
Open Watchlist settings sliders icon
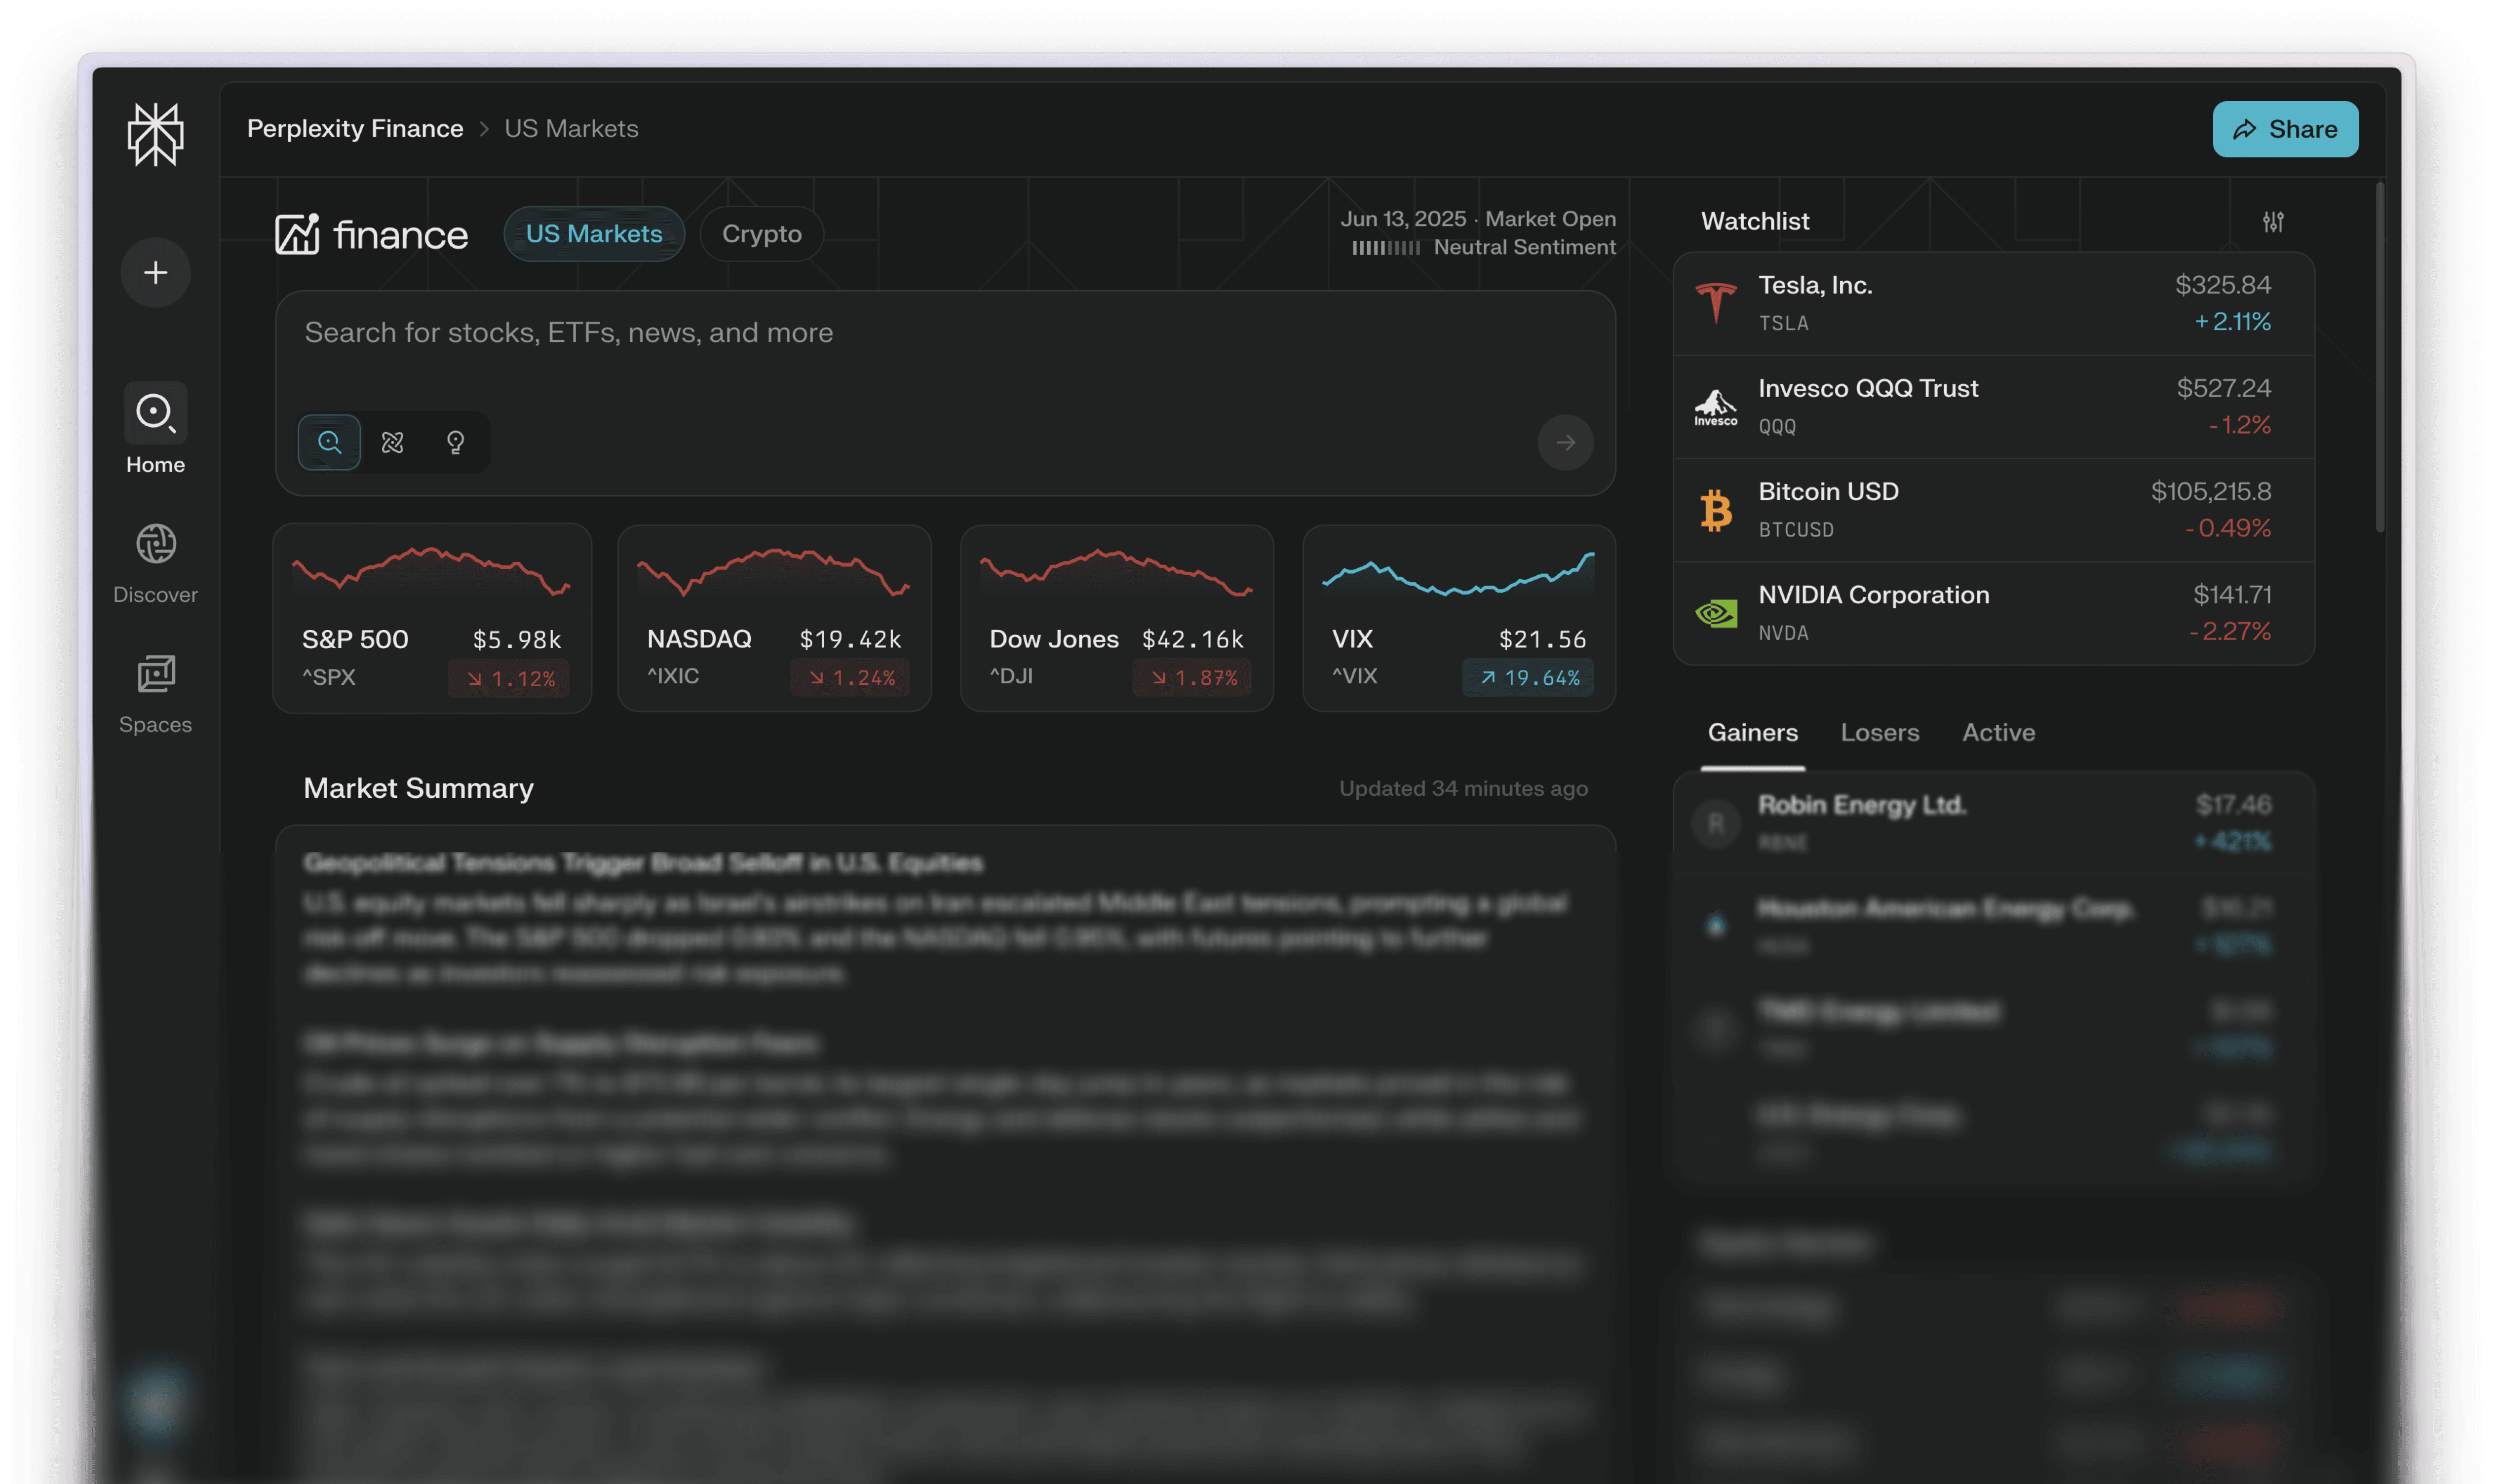pos(2273,222)
